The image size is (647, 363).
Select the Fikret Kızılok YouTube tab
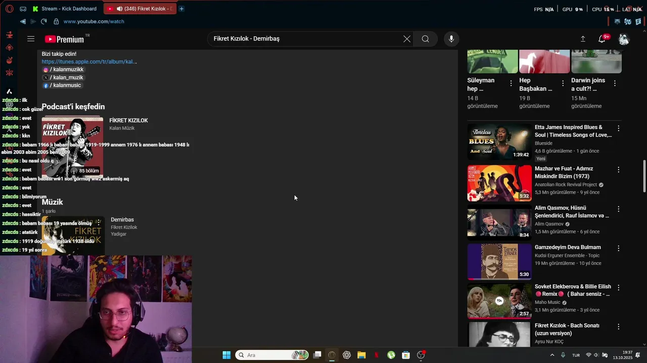click(x=140, y=9)
